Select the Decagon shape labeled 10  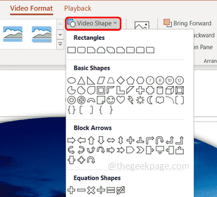coord(170,80)
